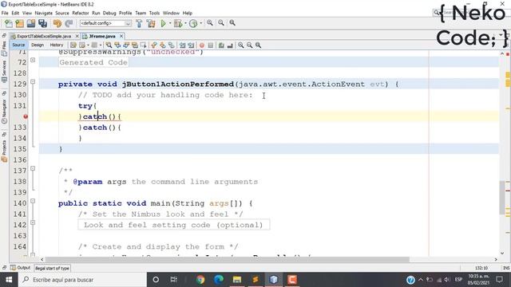Close the JFrame.java tab

[x=121, y=36]
